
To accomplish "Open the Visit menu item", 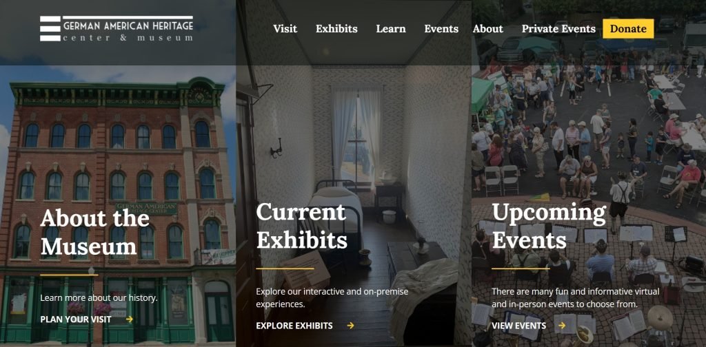I will click(x=285, y=29).
